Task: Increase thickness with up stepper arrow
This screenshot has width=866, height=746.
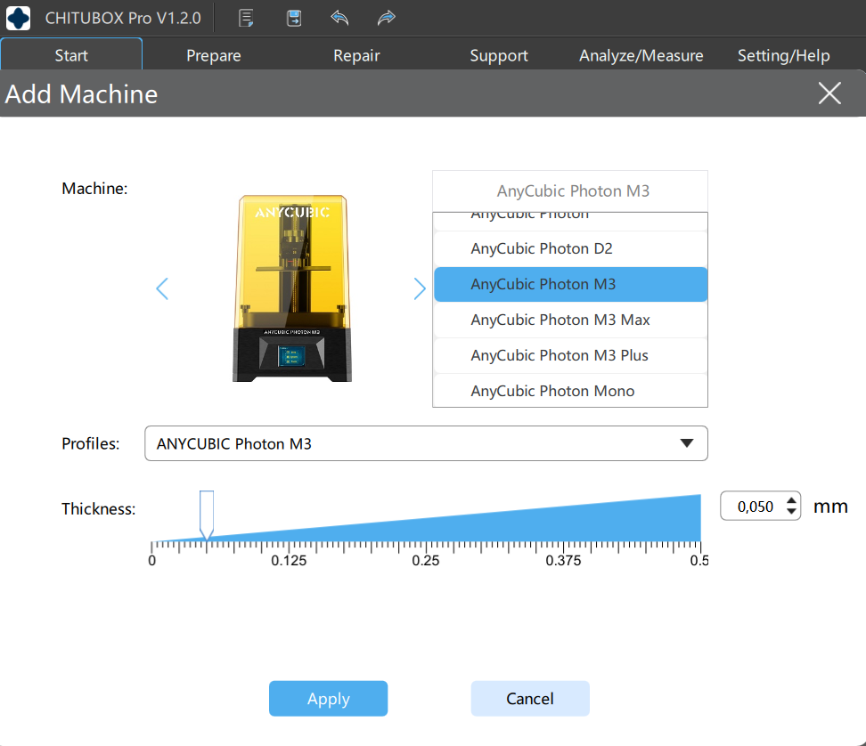Action: (791, 500)
